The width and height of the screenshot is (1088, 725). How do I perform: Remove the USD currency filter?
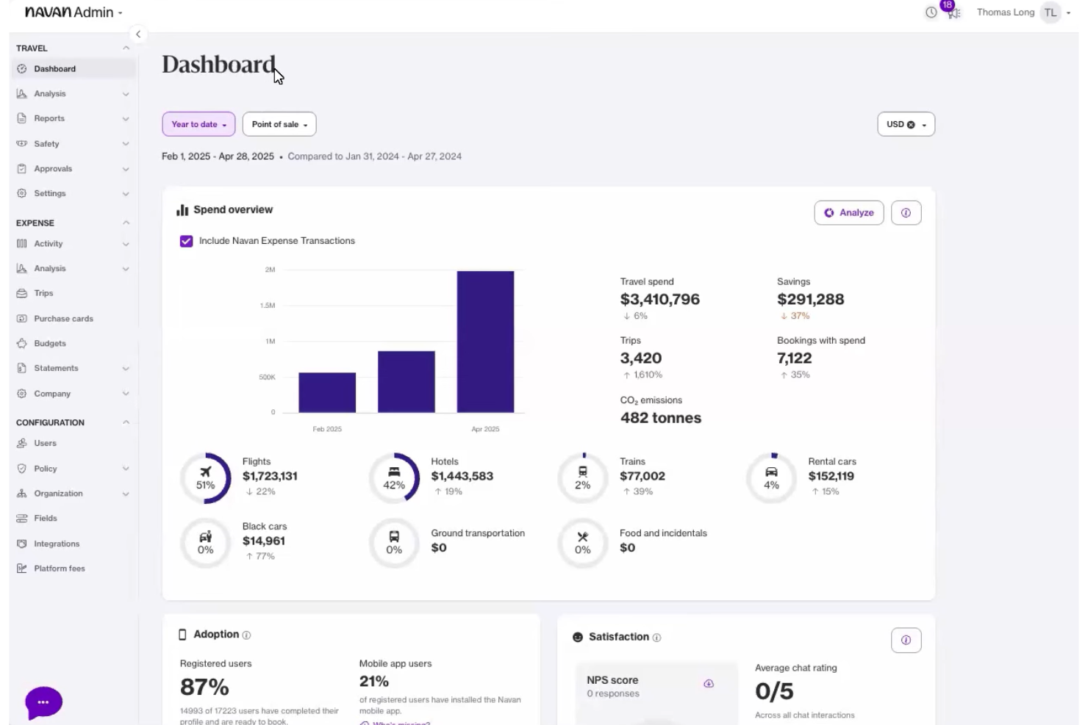(911, 124)
